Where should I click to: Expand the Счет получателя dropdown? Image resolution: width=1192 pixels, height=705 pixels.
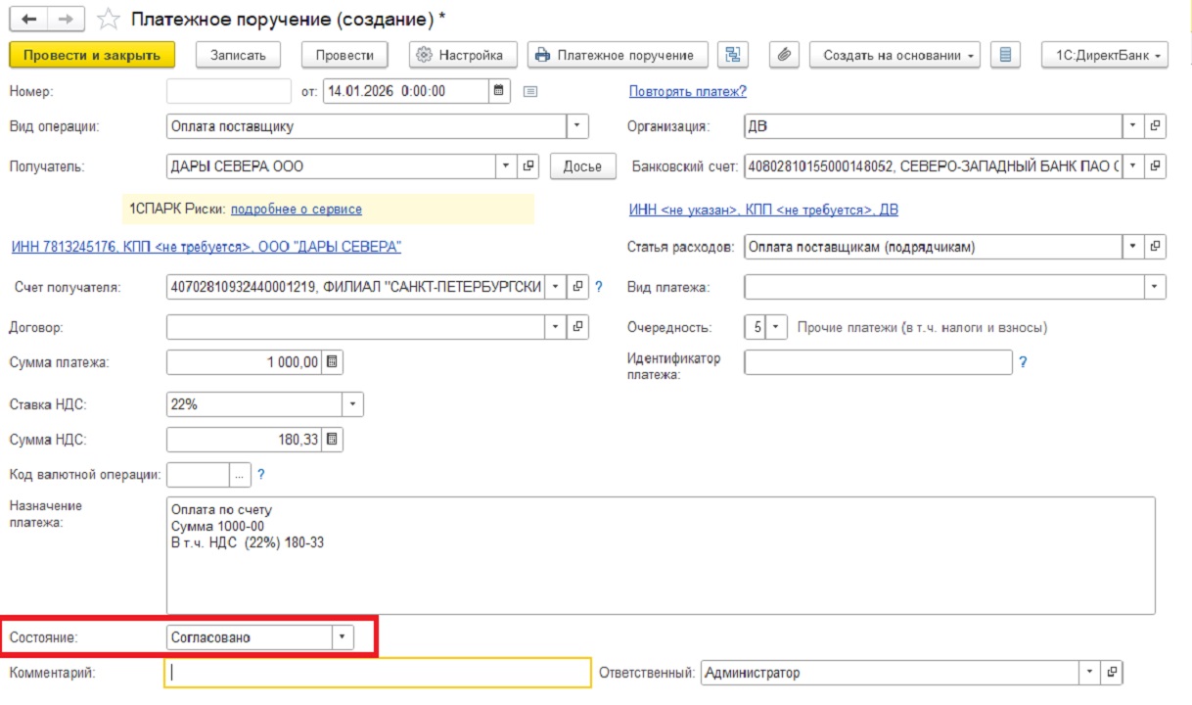555,287
